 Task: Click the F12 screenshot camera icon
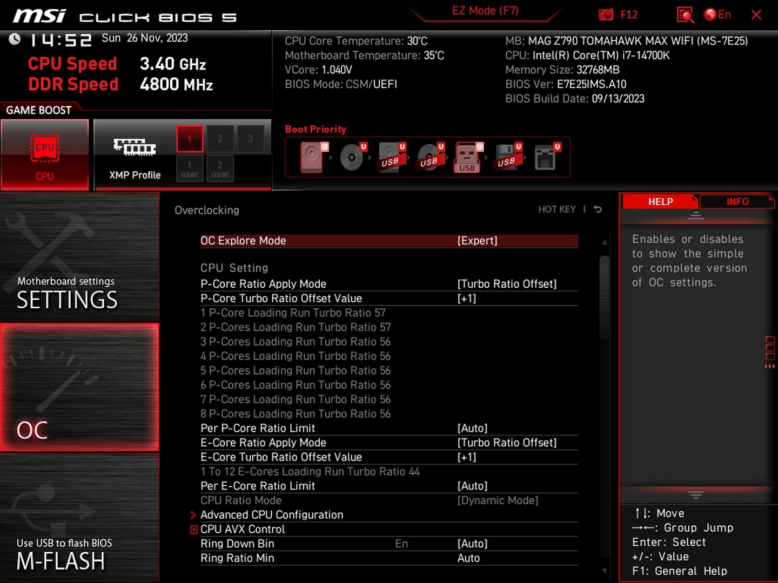[606, 15]
